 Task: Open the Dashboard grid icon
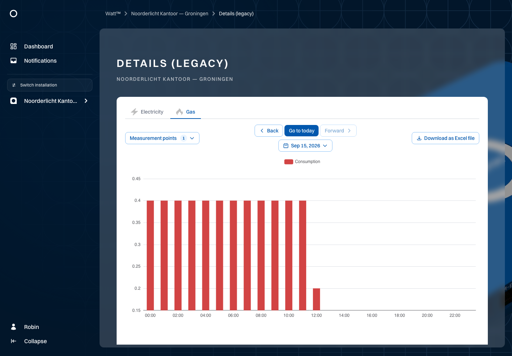coord(14,46)
